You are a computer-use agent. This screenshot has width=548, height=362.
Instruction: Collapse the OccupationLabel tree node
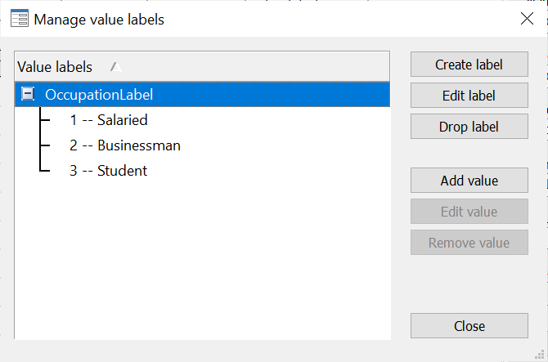point(28,94)
